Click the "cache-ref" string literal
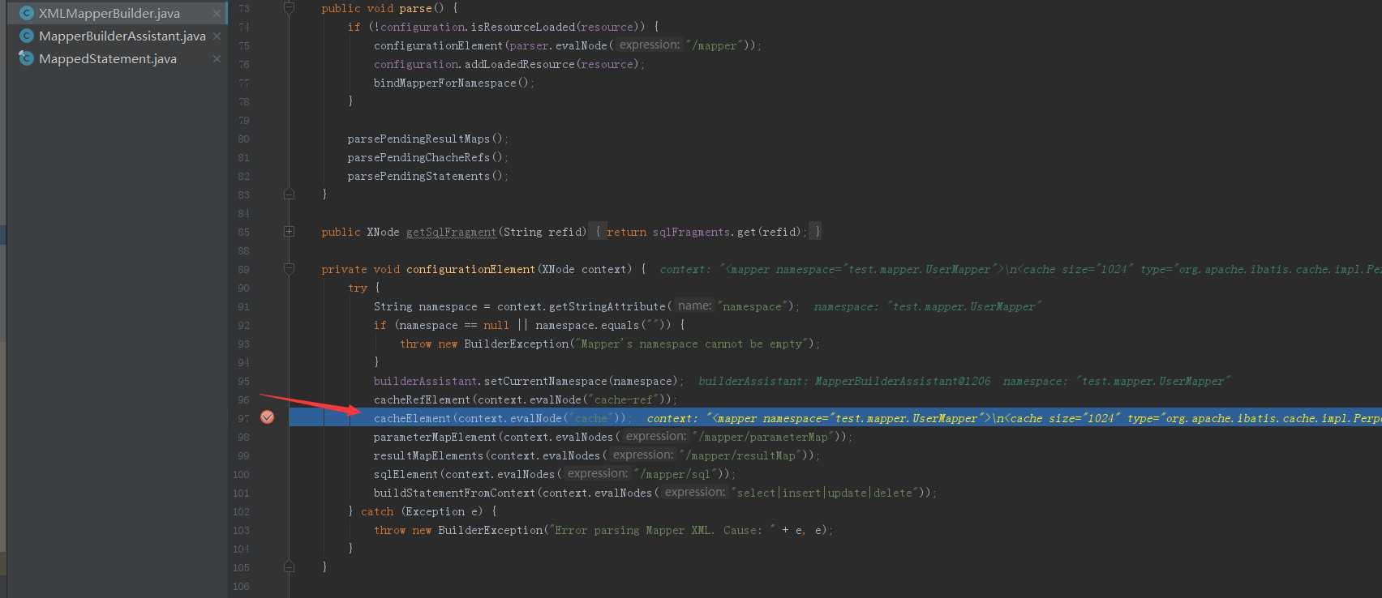The height and width of the screenshot is (598, 1382). [623, 399]
